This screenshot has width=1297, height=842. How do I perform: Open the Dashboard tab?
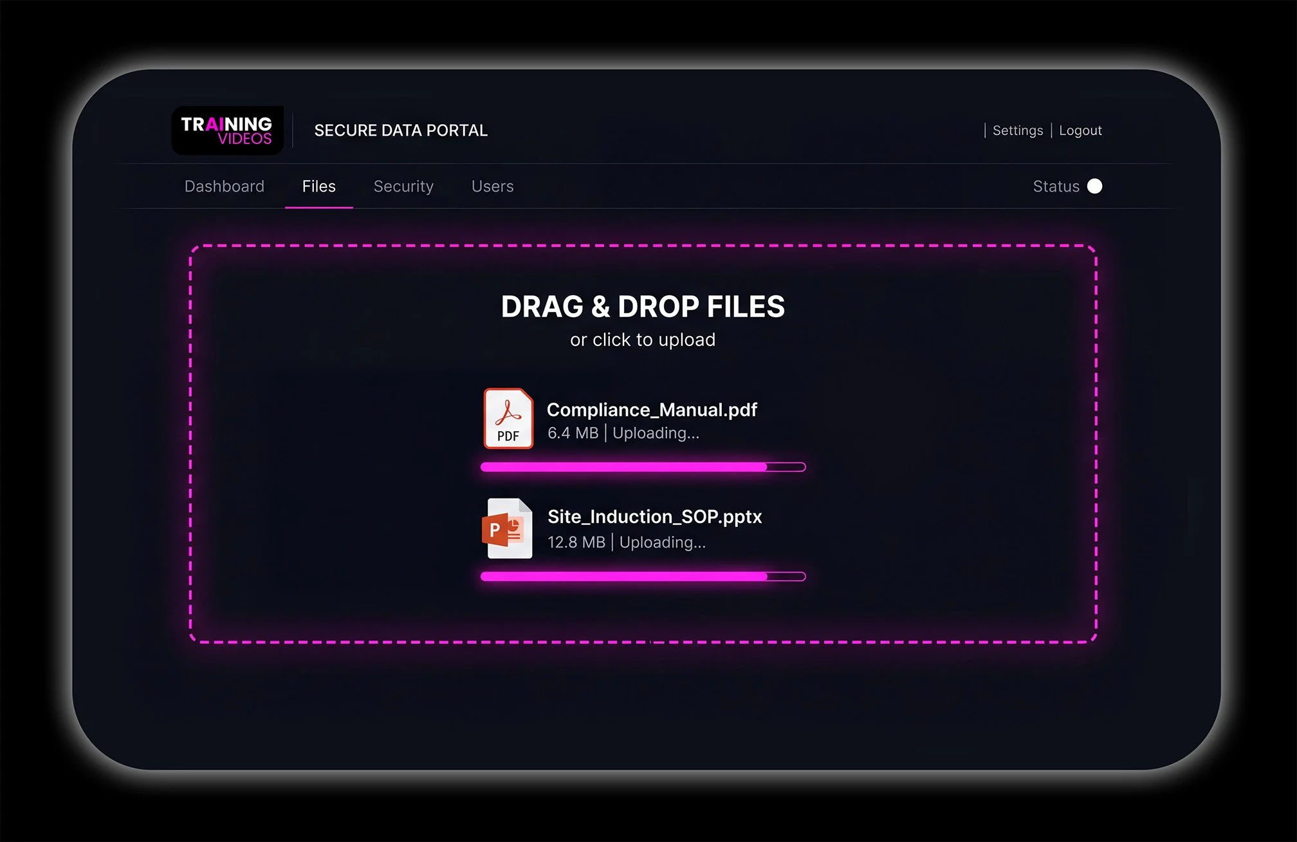(x=224, y=187)
